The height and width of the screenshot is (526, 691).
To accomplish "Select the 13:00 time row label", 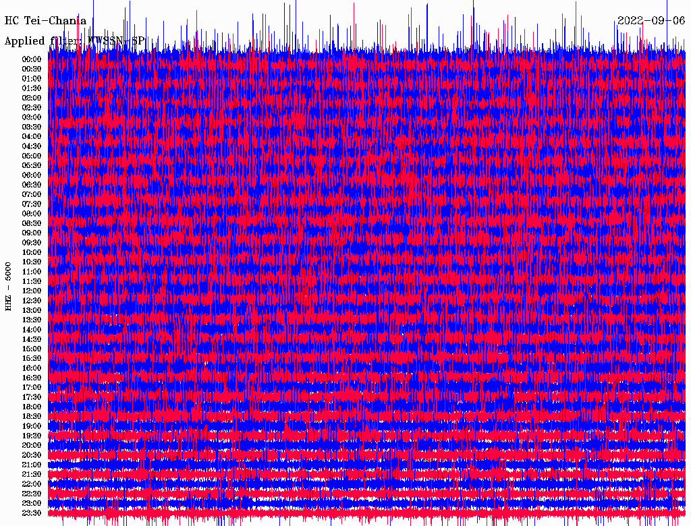I will [x=32, y=310].
